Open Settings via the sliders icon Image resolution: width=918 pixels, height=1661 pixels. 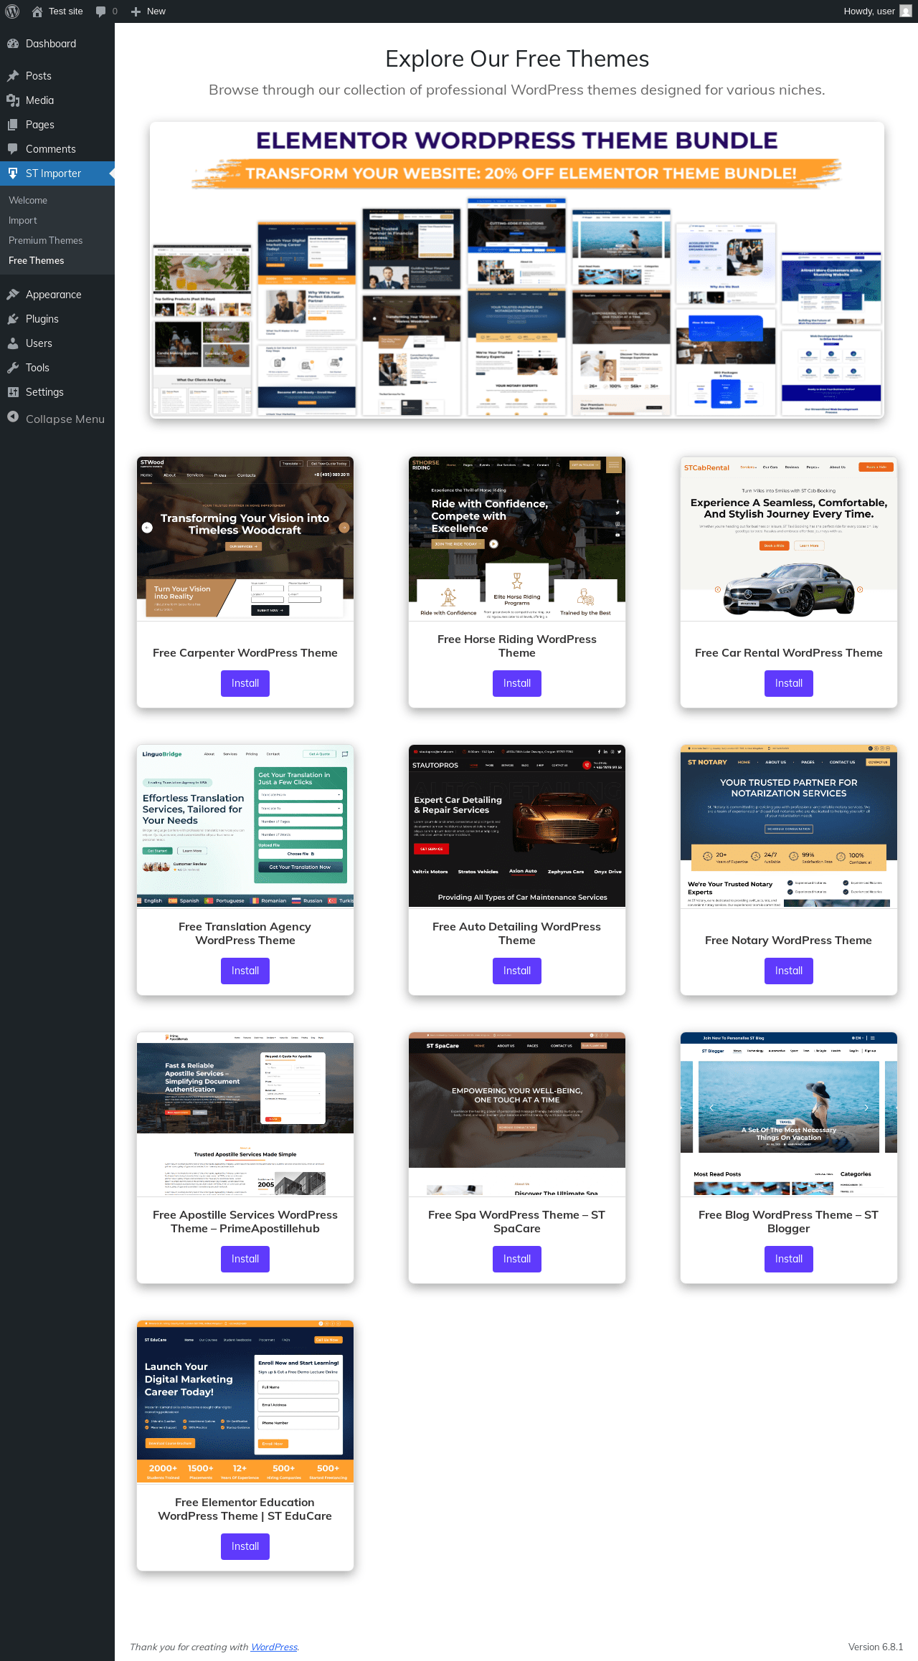pos(13,392)
